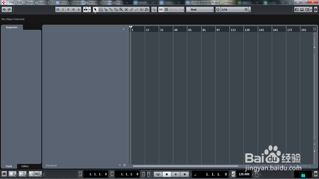
Task: Switch to the Track tab
Action: click(x=9, y=166)
